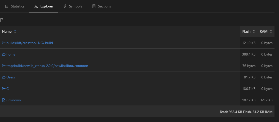The height and width of the screenshot is (122, 279).
Task: Open builds/idf/crosstool-NG/.build folder link
Action: tap(30, 43)
